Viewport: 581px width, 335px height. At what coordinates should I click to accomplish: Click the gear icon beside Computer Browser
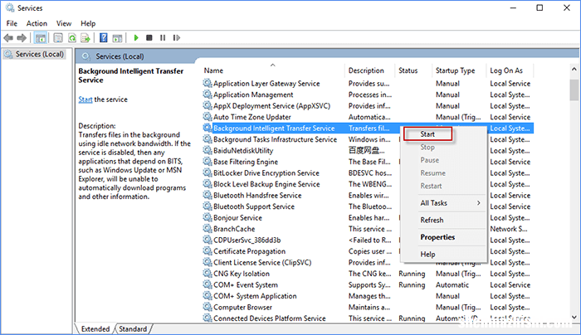(x=207, y=307)
